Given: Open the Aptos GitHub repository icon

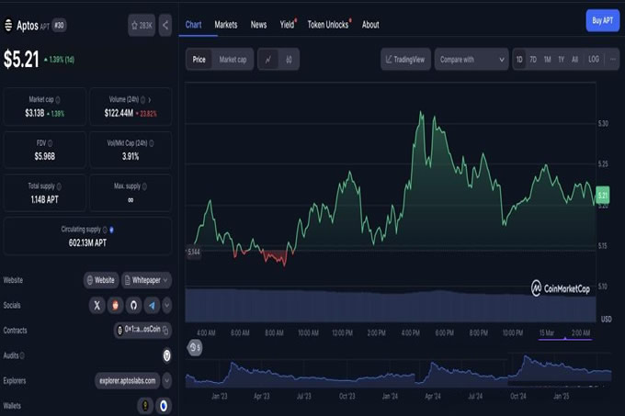Looking at the screenshot, I should tap(133, 305).
